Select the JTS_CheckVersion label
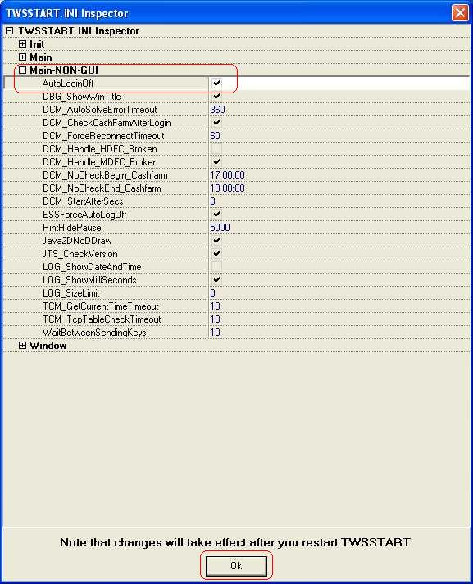Viewport: 473px width, 584px height. [x=80, y=254]
